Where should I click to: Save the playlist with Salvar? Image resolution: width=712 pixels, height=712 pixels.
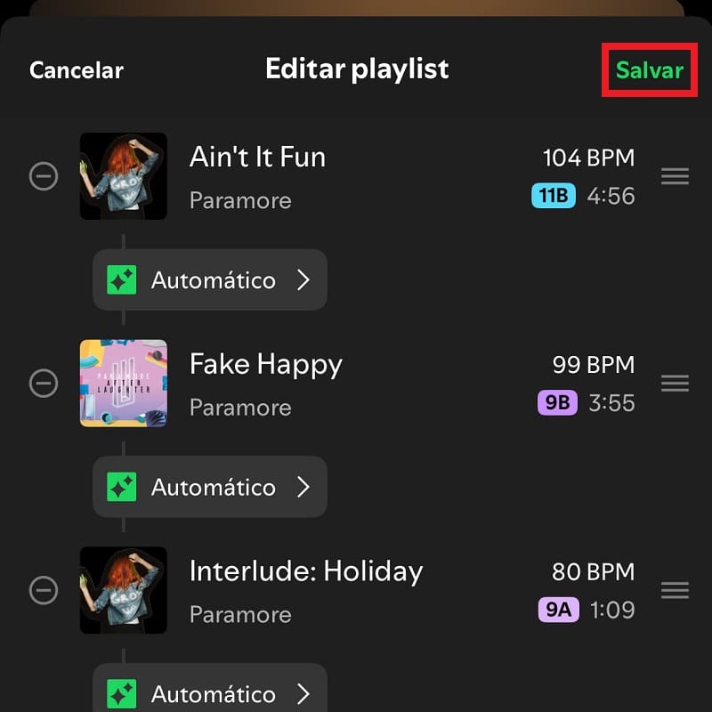point(650,70)
